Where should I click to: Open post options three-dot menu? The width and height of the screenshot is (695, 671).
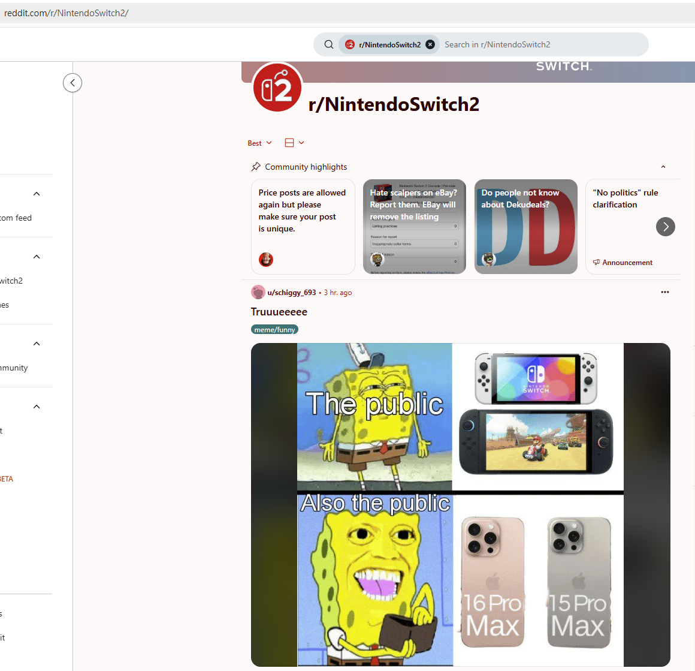665,292
